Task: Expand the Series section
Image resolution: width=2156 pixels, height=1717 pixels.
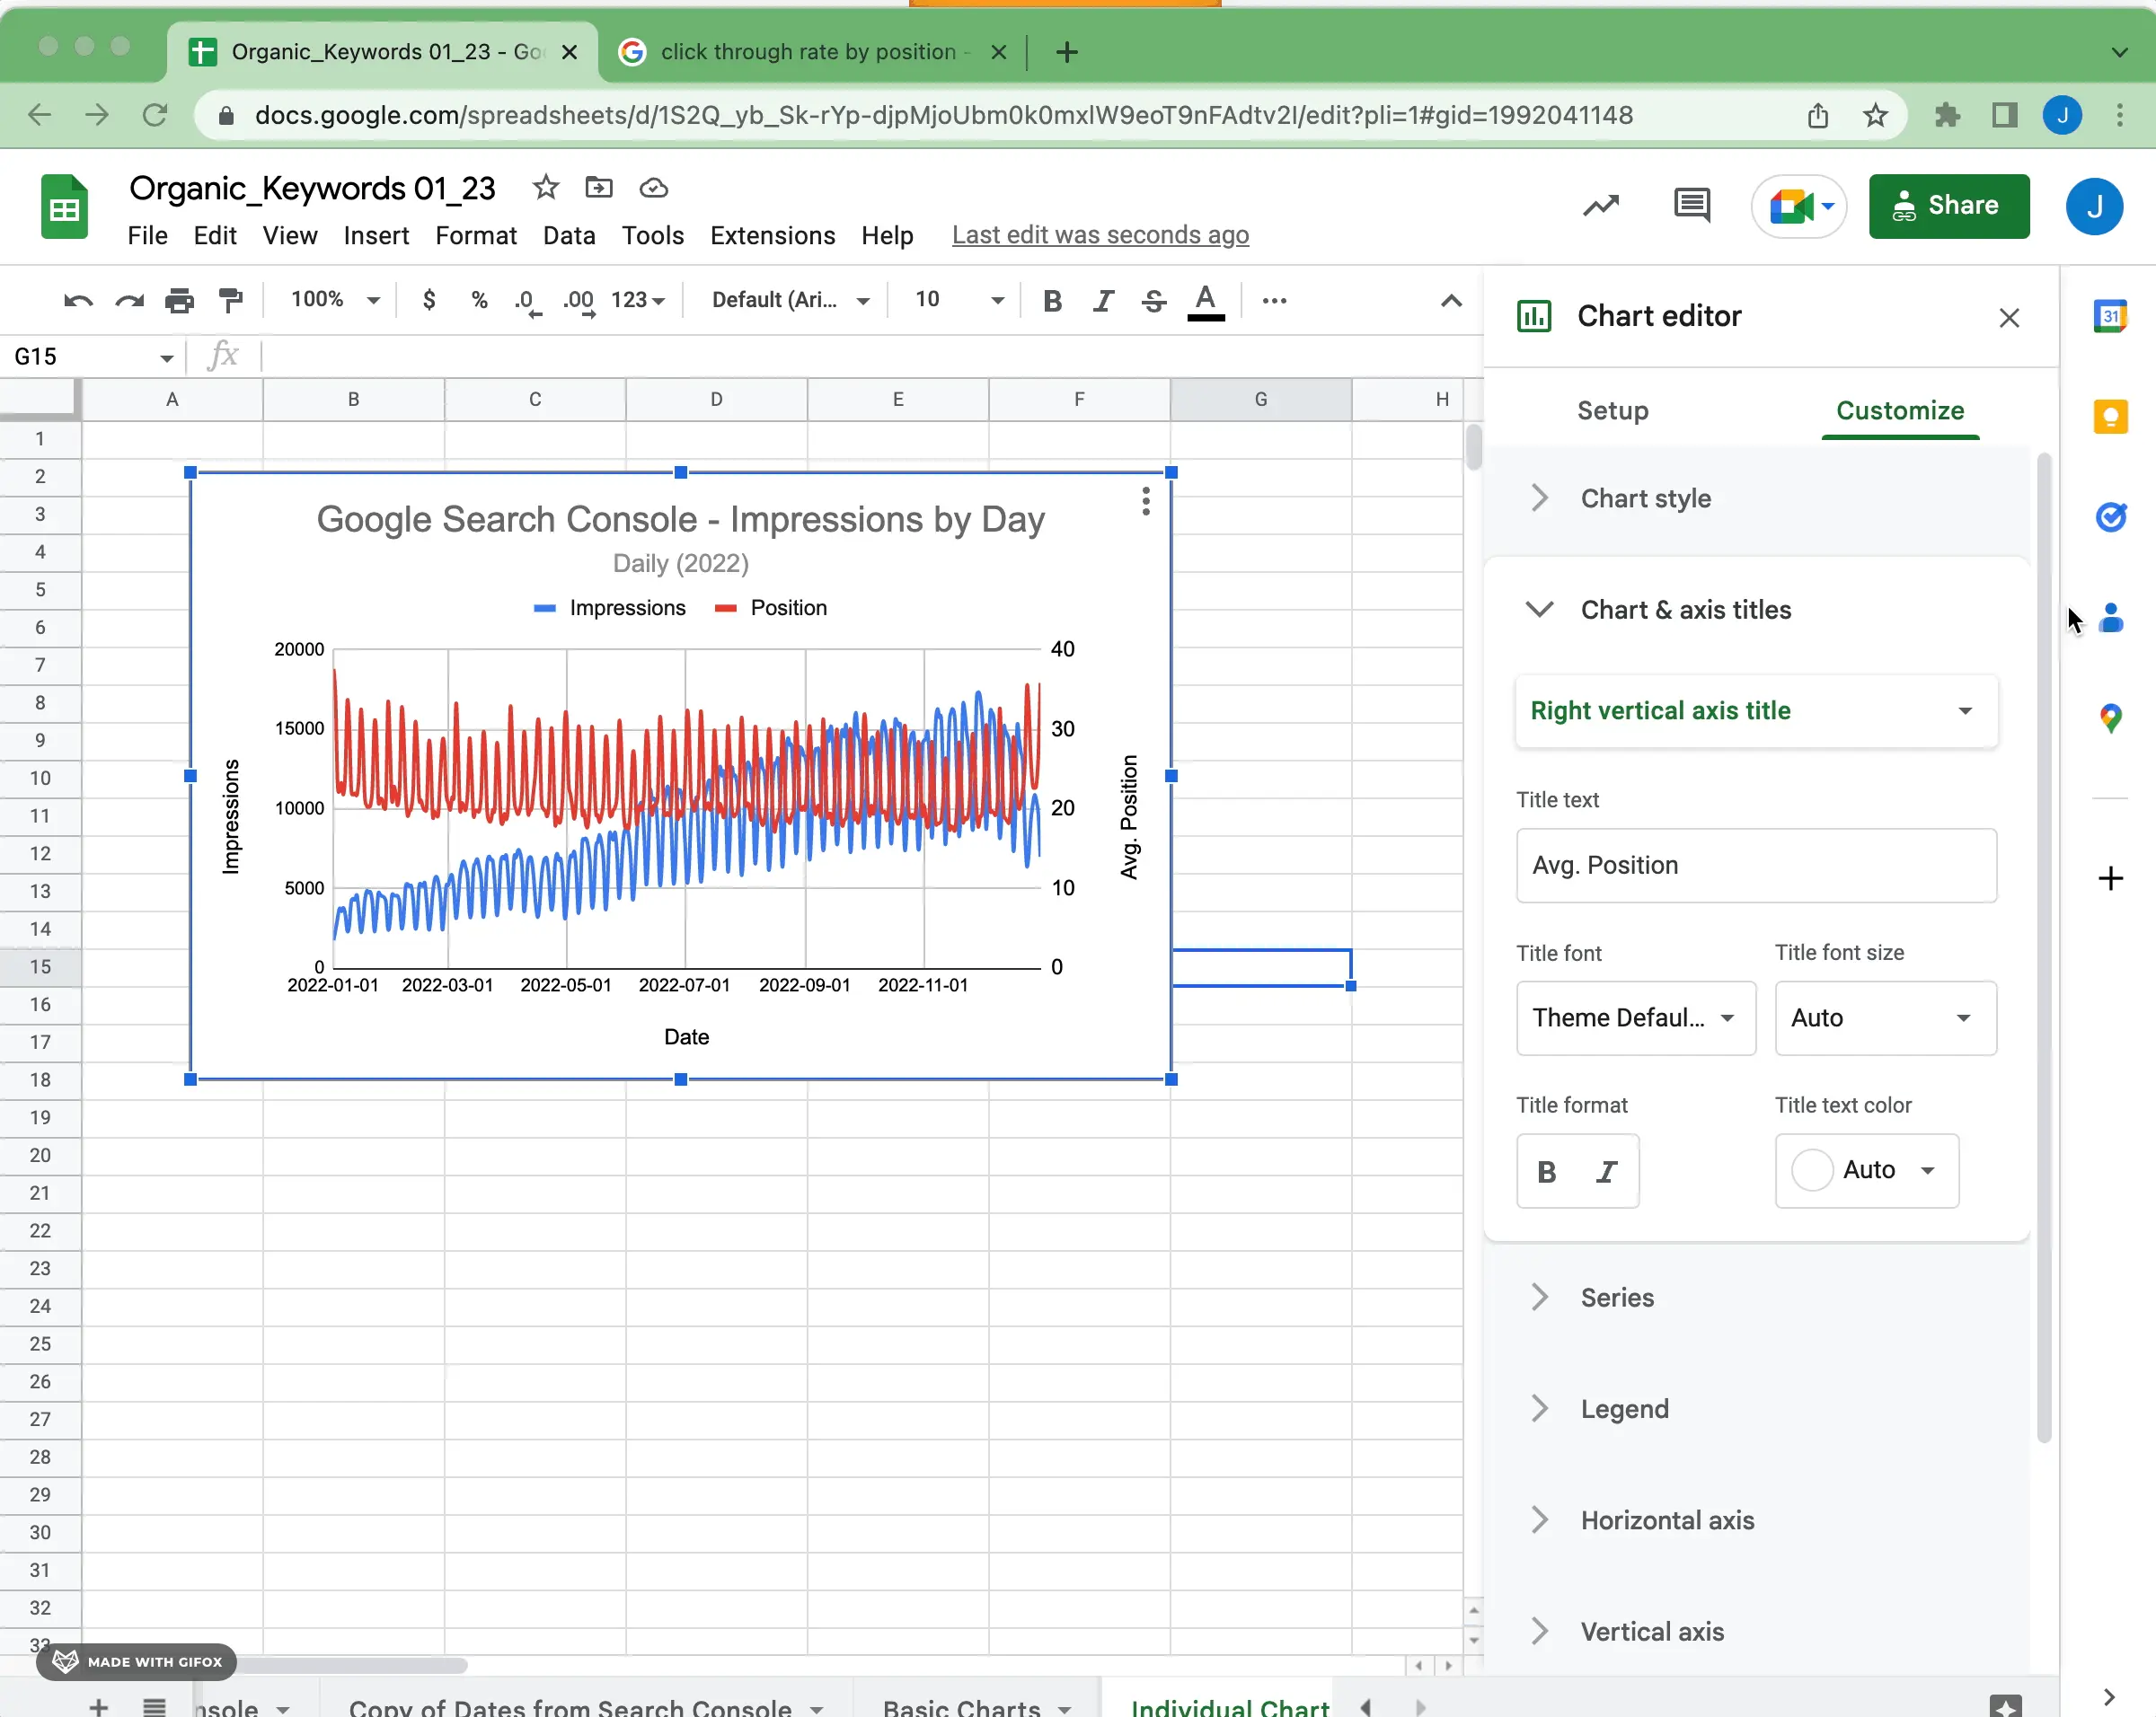Action: [1541, 1297]
